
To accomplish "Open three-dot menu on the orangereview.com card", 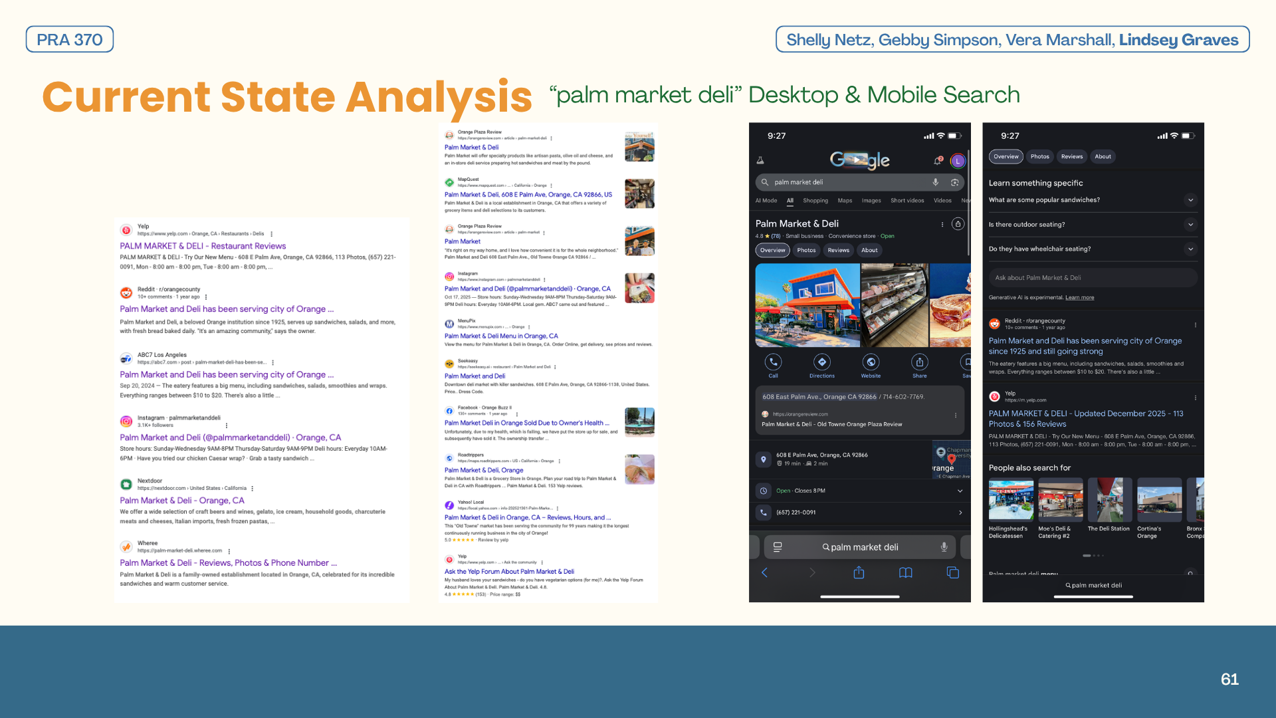I will coord(956,415).
